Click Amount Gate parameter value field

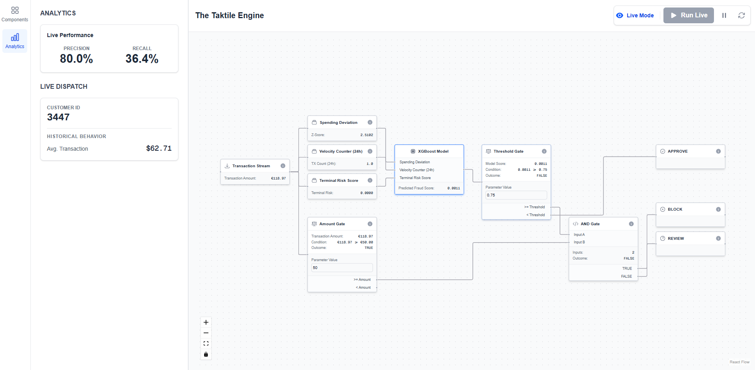[342, 268]
